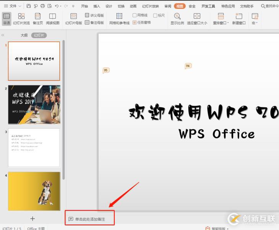Click the slide panel vertical scrollbar
This screenshot has width=279, height=230.
pos(63,110)
